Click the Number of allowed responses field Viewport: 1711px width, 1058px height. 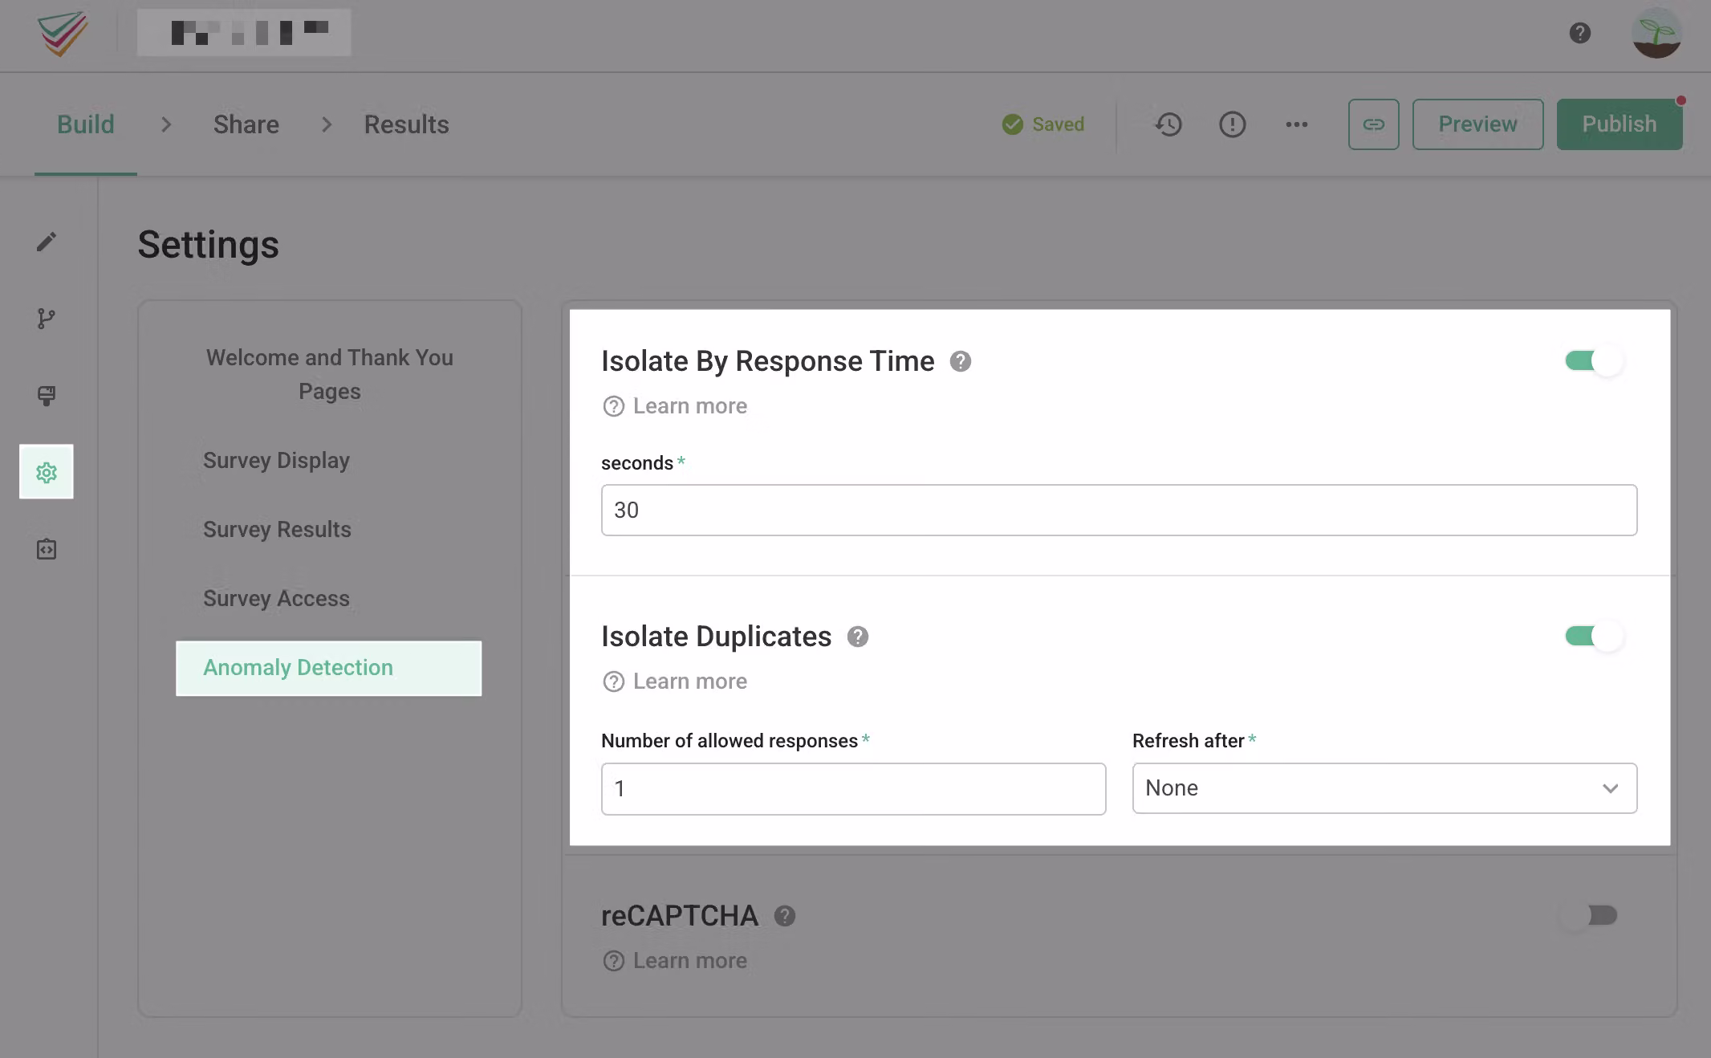point(853,789)
